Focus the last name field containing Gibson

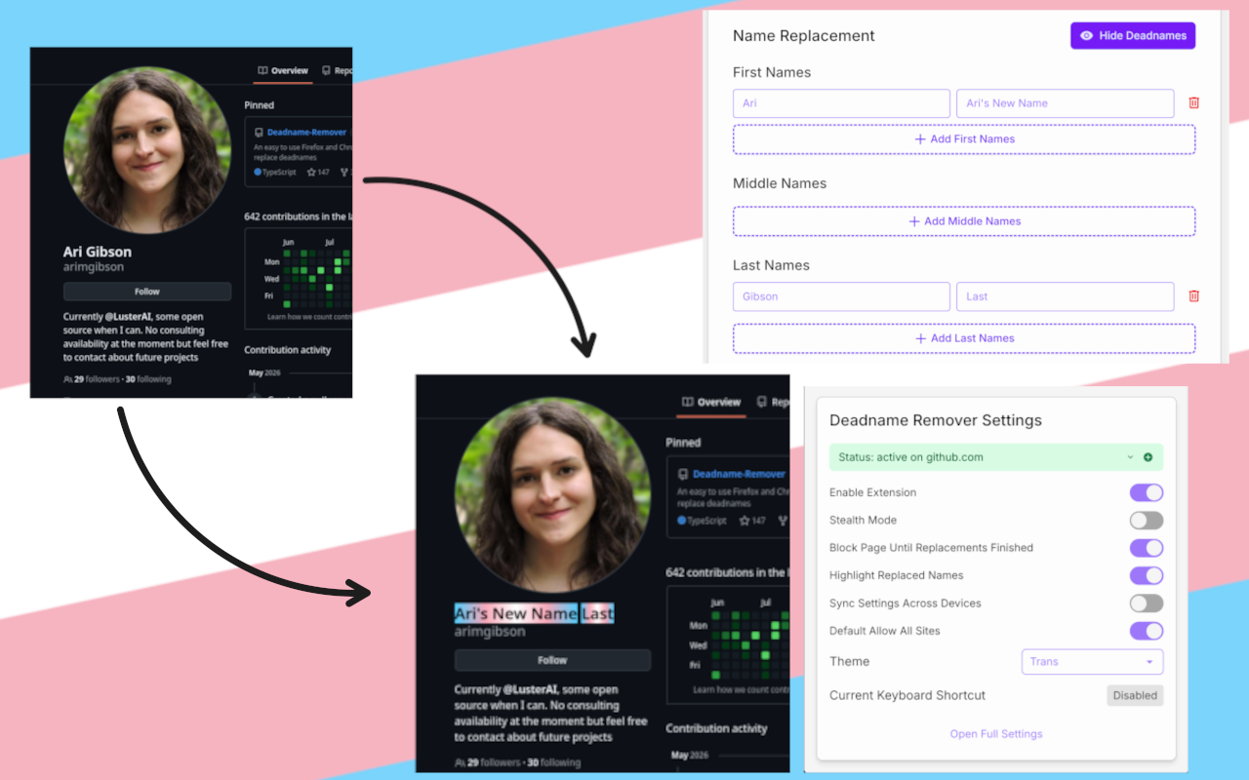tap(841, 296)
